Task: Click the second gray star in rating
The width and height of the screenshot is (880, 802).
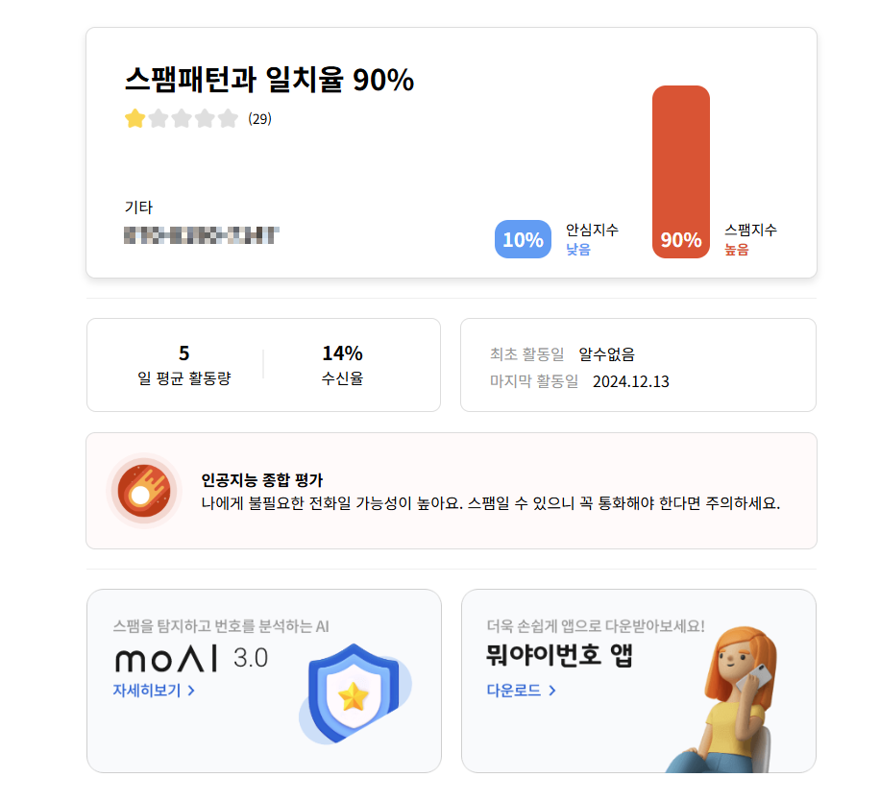Action: [159, 117]
